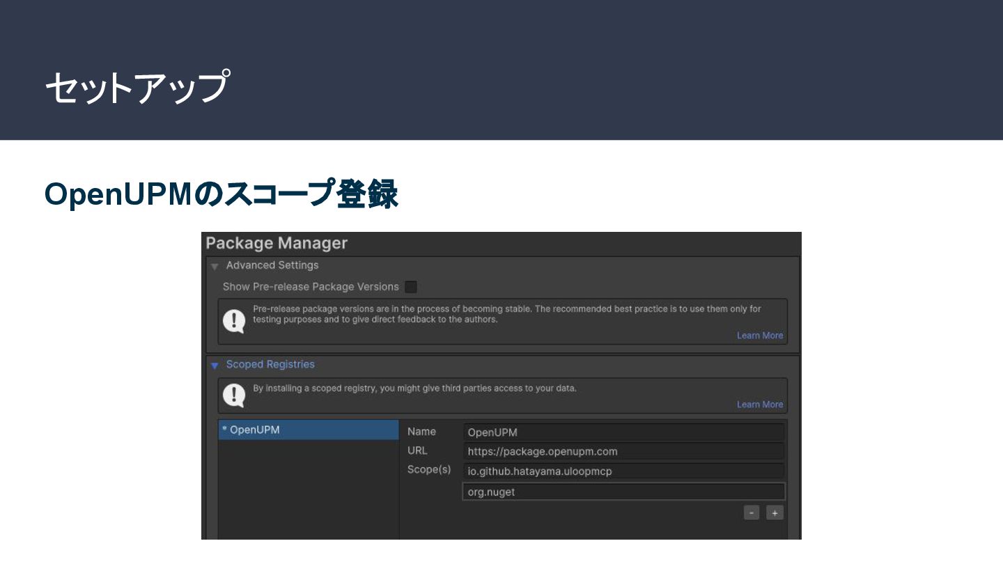Remove scope with the minus button
The height and width of the screenshot is (564, 1003).
click(x=752, y=512)
